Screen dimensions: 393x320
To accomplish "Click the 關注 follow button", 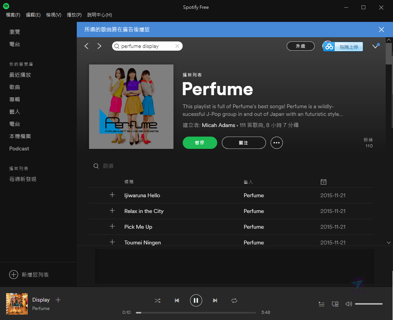I will (x=244, y=143).
